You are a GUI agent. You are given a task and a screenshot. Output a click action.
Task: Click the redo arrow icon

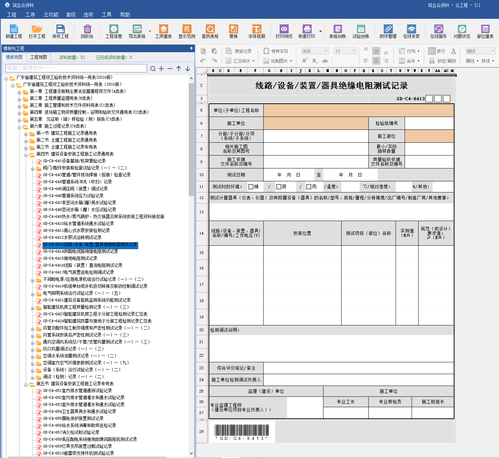coord(214,61)
